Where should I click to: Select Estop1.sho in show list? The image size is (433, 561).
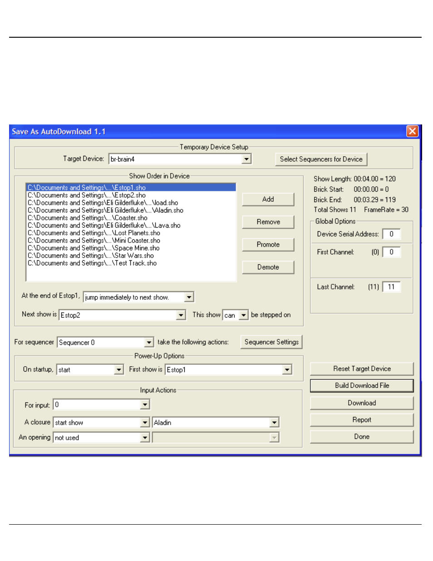[x=131, y=188]
